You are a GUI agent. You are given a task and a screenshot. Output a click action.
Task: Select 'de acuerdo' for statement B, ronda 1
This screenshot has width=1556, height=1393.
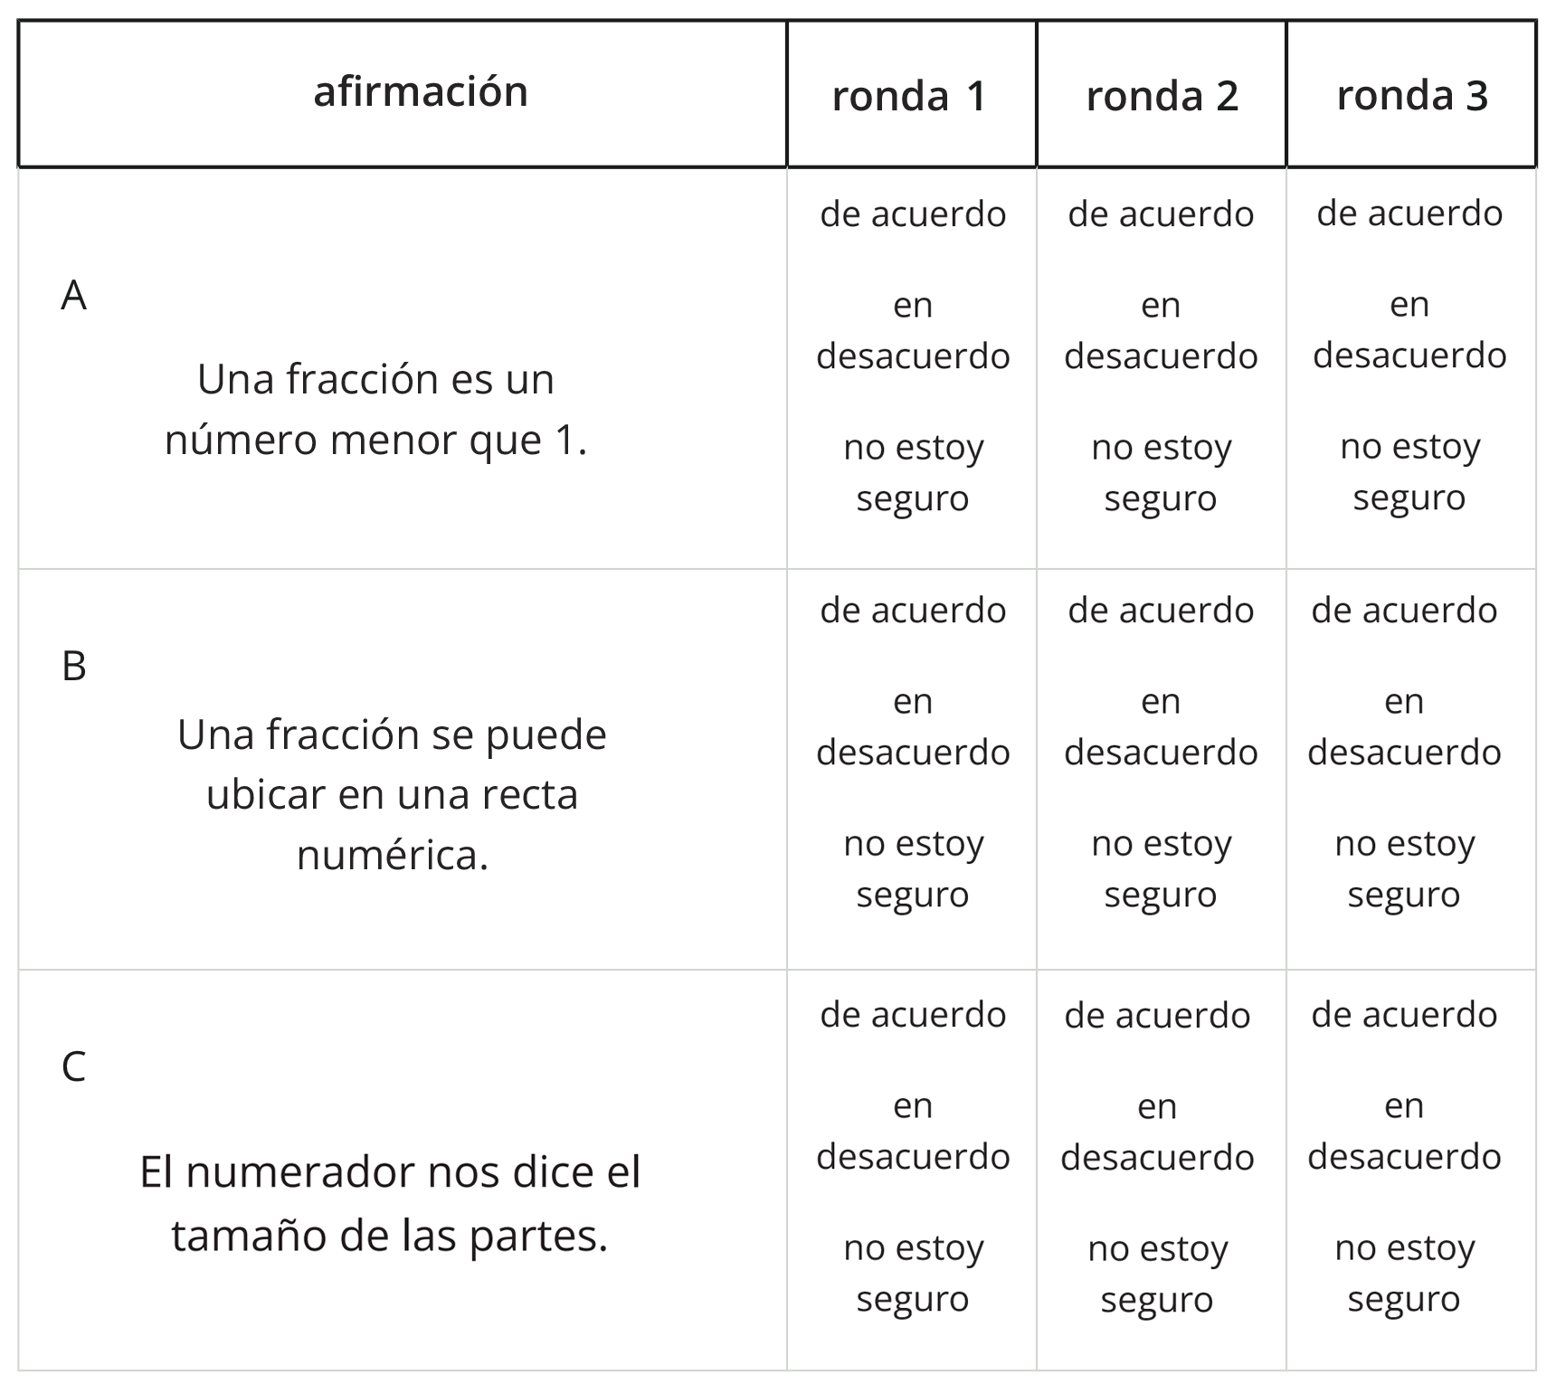click(x=912, y=611)
